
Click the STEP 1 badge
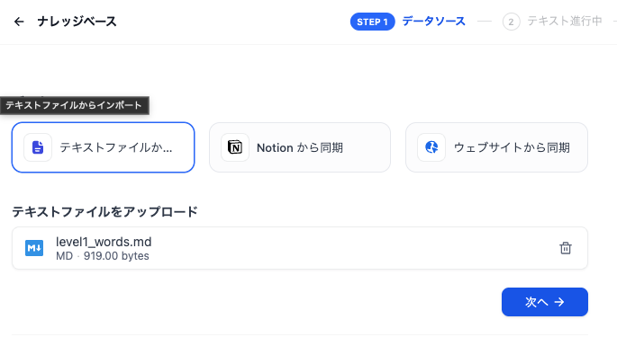[x=372, y=22]
